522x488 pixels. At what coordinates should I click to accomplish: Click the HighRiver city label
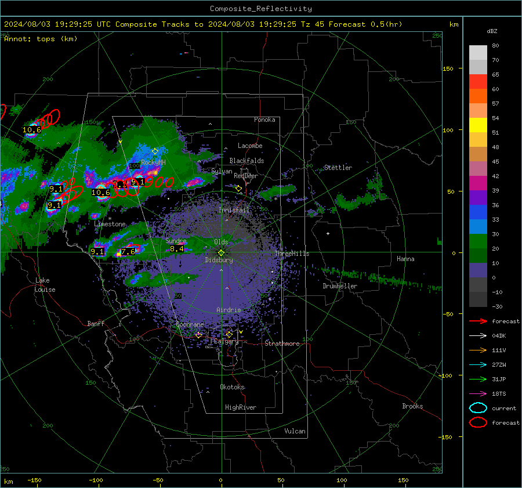coord(241,407)
